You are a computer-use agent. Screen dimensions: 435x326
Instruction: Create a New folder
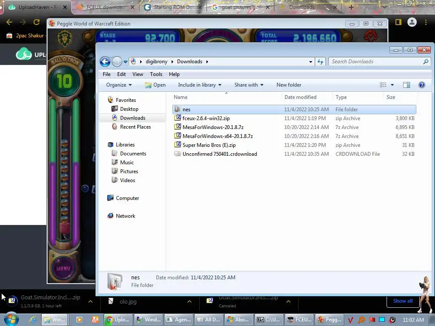[289, 85]
